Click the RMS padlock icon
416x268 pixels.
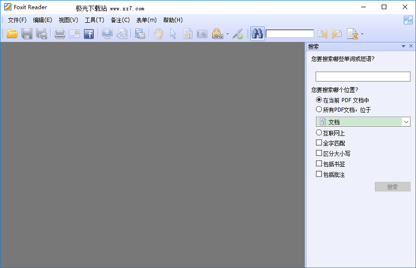click(217, 34)
